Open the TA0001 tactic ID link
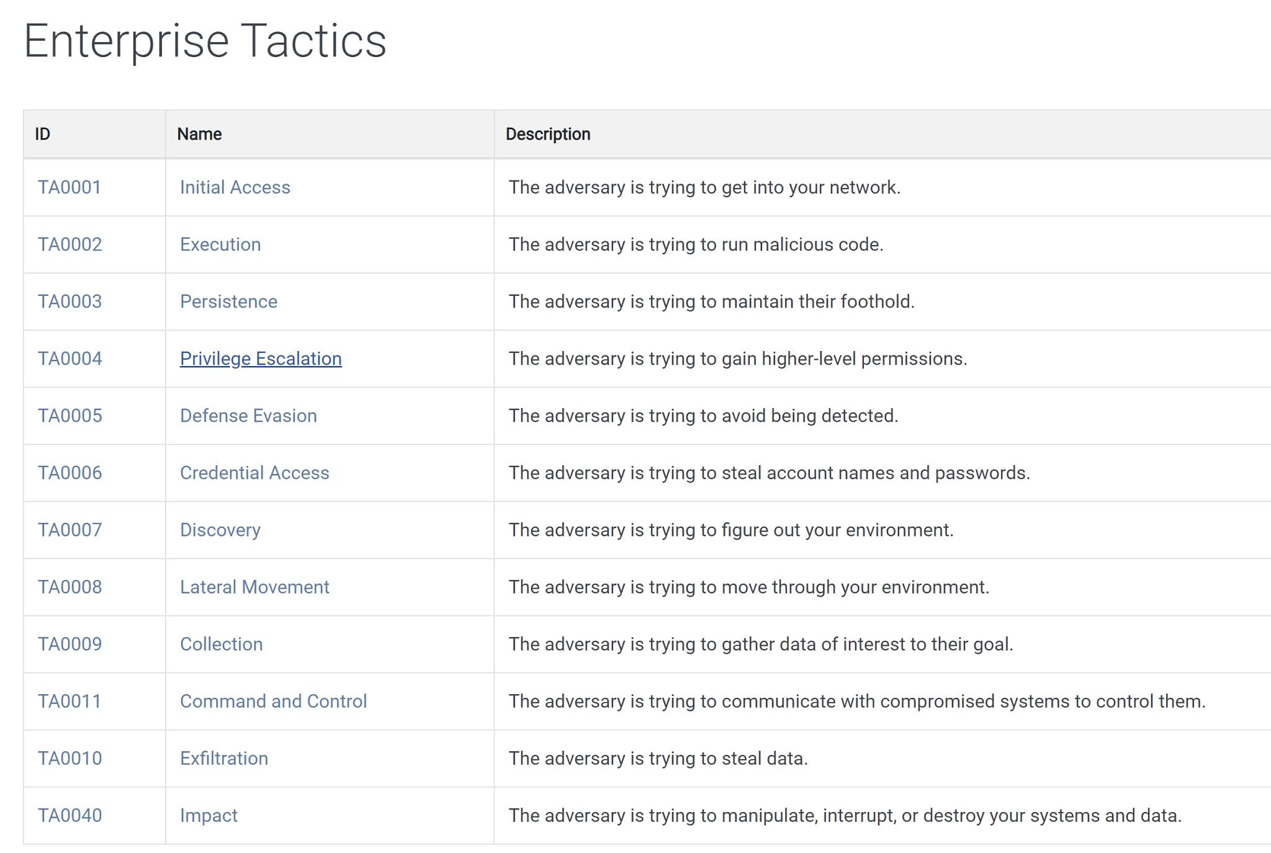The width and height of the screenshot is (1271, 853). (69, 187)
